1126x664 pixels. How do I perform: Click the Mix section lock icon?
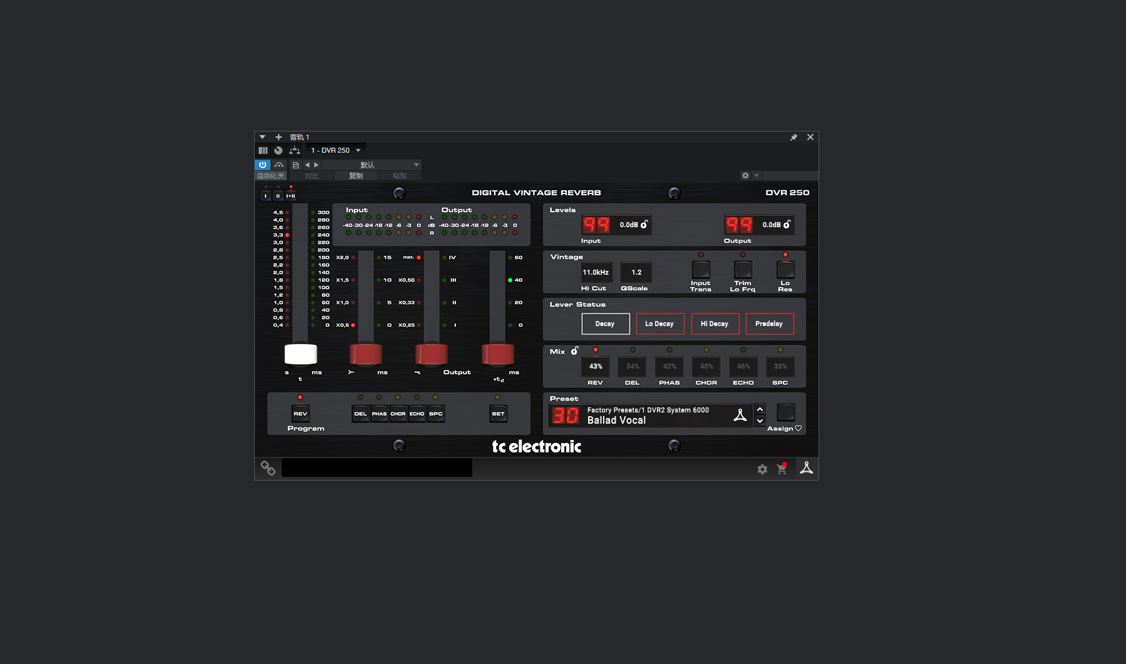tap(574, 351)
